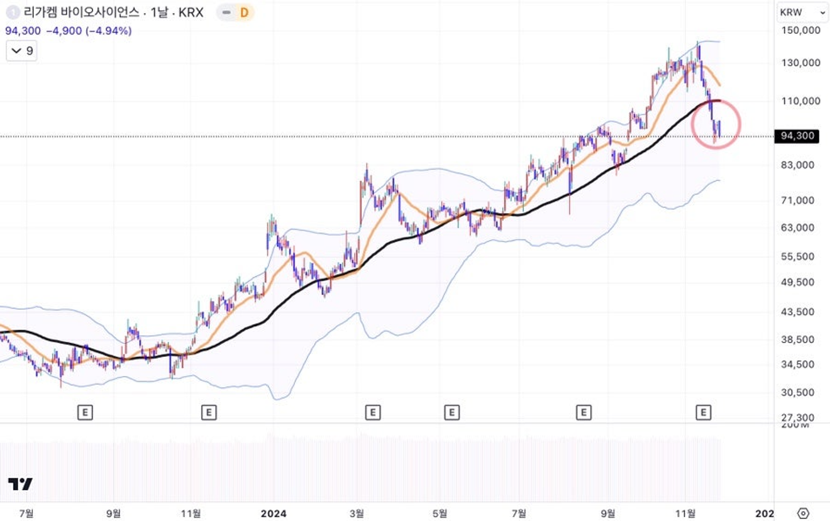
Task: Click the TradingView logo
Action: [20, 484]
